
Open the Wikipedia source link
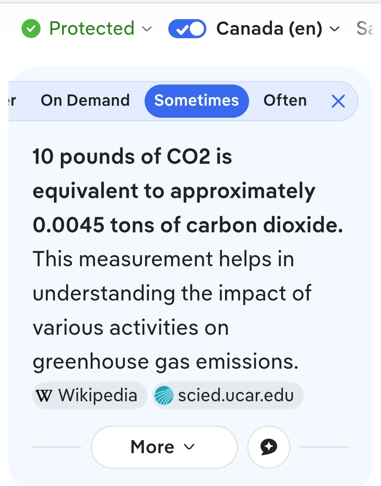click(x=97, y=396)
